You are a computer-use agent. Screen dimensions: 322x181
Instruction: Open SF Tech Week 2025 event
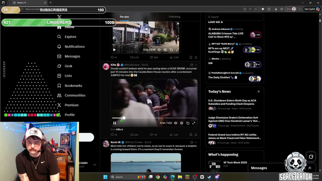[234, 165]
